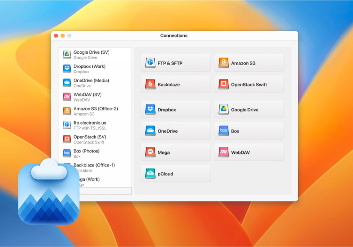Select the "Amazon S3 (Office-2)" connection name
This screenshot has width=353, height=247.
(x=96, y=109)
